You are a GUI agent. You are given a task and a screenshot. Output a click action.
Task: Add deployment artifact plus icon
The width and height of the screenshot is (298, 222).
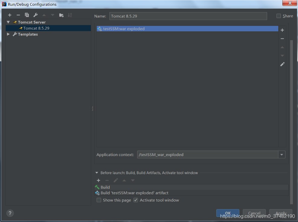pyautogui.click(x=282, y=30)
